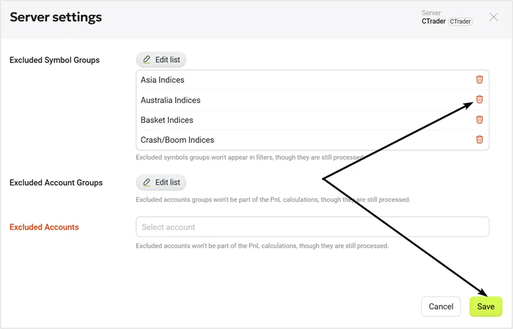The image size is (513, 329).
Task: Delete Asia Indices with its trash icon
Action: pos(479,80)
